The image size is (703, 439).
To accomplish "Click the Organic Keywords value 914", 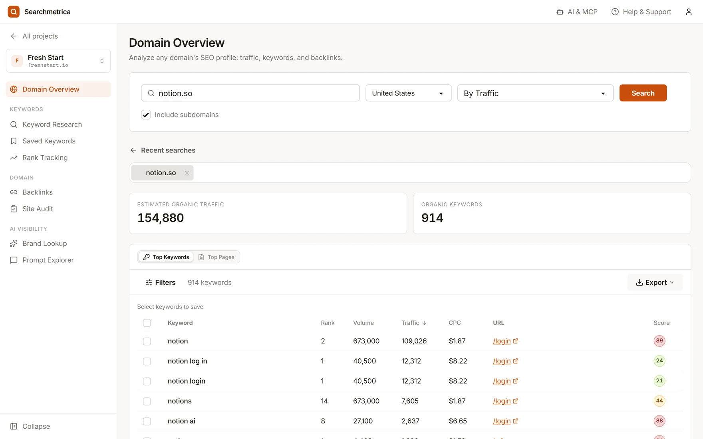I will click(432, 218).
